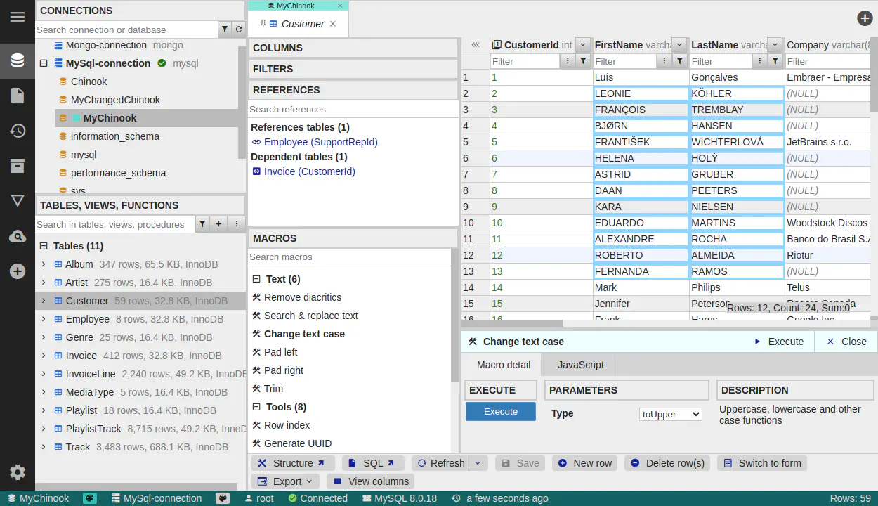
Task: Open Settings gear at sidebar bottom
Action: pos(18,472)
